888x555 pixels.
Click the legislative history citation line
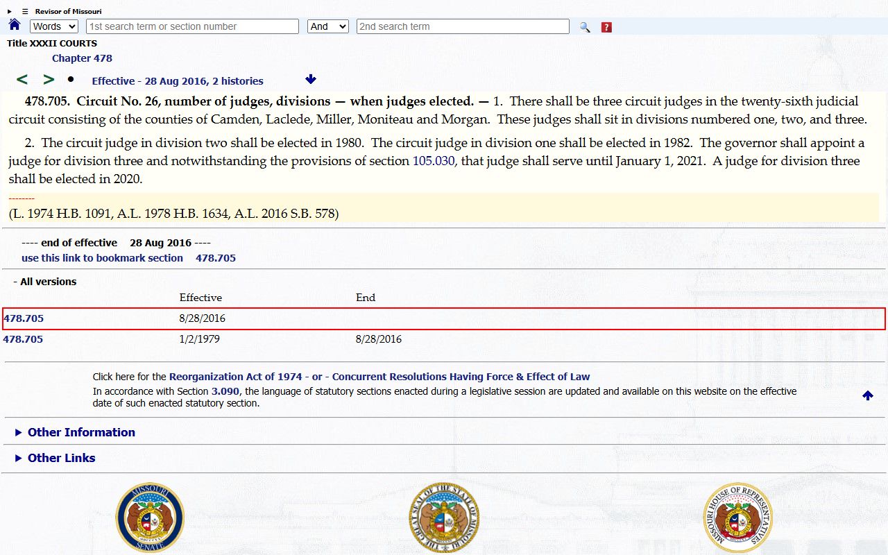click(173, 214)
